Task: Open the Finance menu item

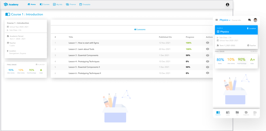Action: click(x=71, y=4)
